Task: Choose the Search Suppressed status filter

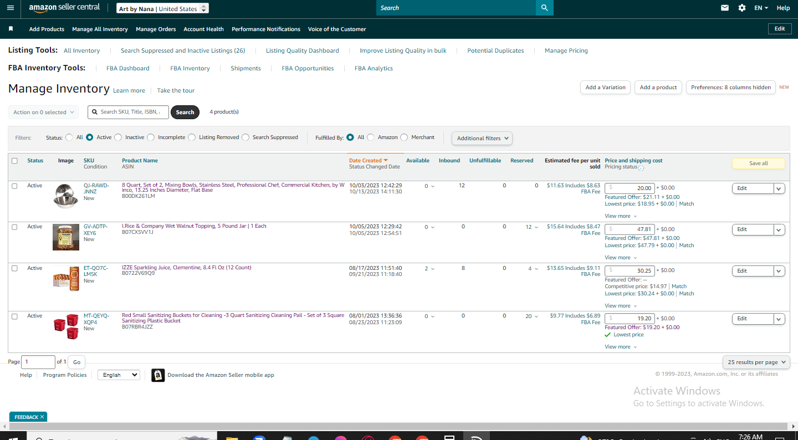Action: (x=245, y=137)
